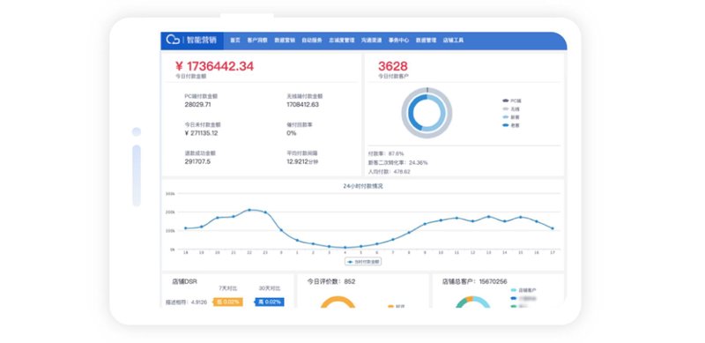Click the orange 低 0.02% badge
The height and width of the screenshot is (343, 705).
228,302
